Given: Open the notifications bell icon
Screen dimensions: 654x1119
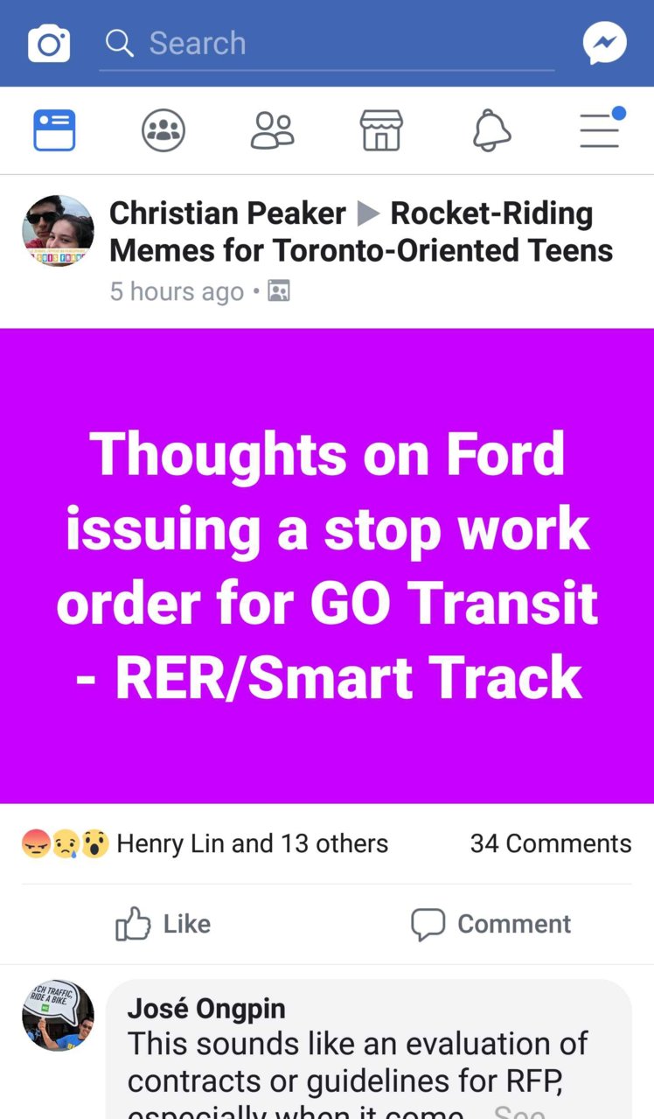Looking at the screenshot, I should [x=491, y=131].
